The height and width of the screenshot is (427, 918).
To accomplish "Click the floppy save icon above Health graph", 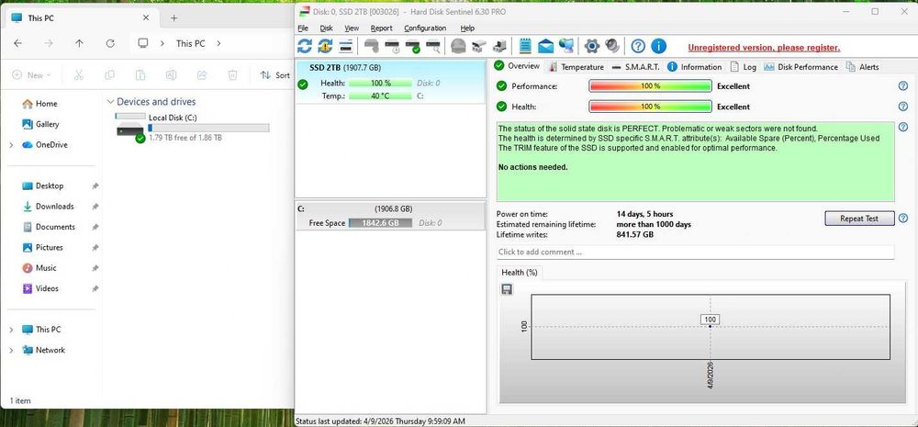I will (507, 289).
